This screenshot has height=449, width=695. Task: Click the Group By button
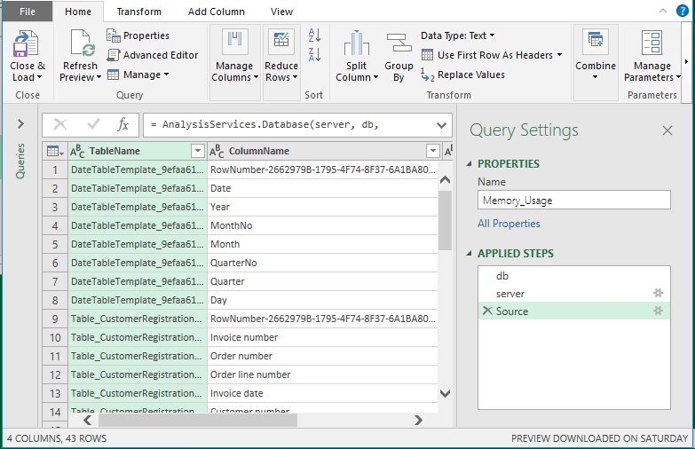coord(399,57)
